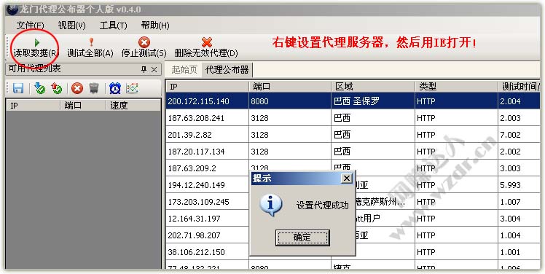
Task: Click 删除无效代理(D) to delete invalid proxies
Action: [x=206, y=47]
